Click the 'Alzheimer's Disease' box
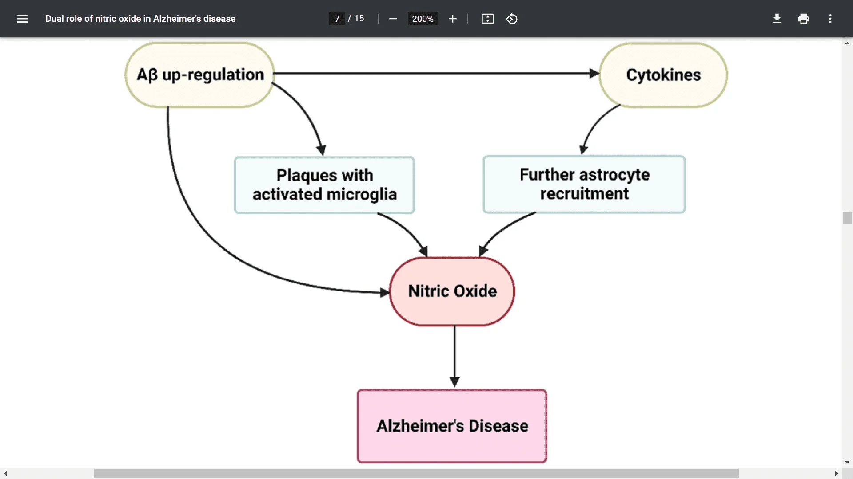The image size is (853, 479). [x=452, y=426]
